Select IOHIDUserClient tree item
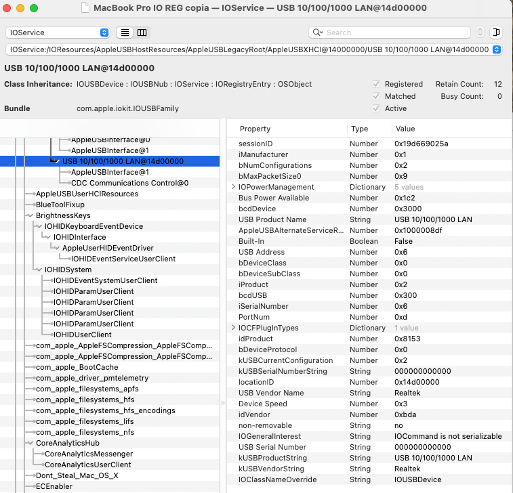This screenshot has width=513, height=493. (x=83, y=335)
